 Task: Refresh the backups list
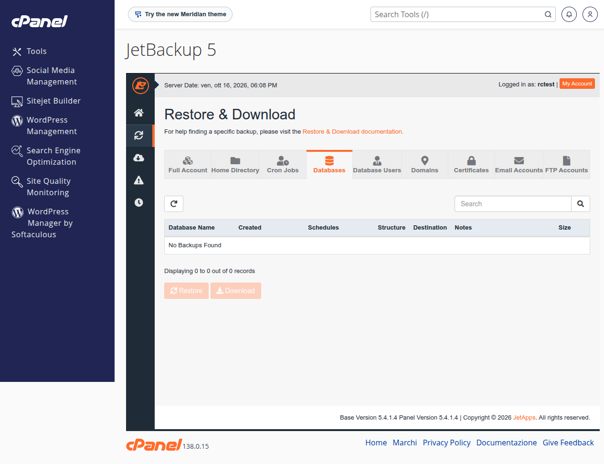coord(174,204)
